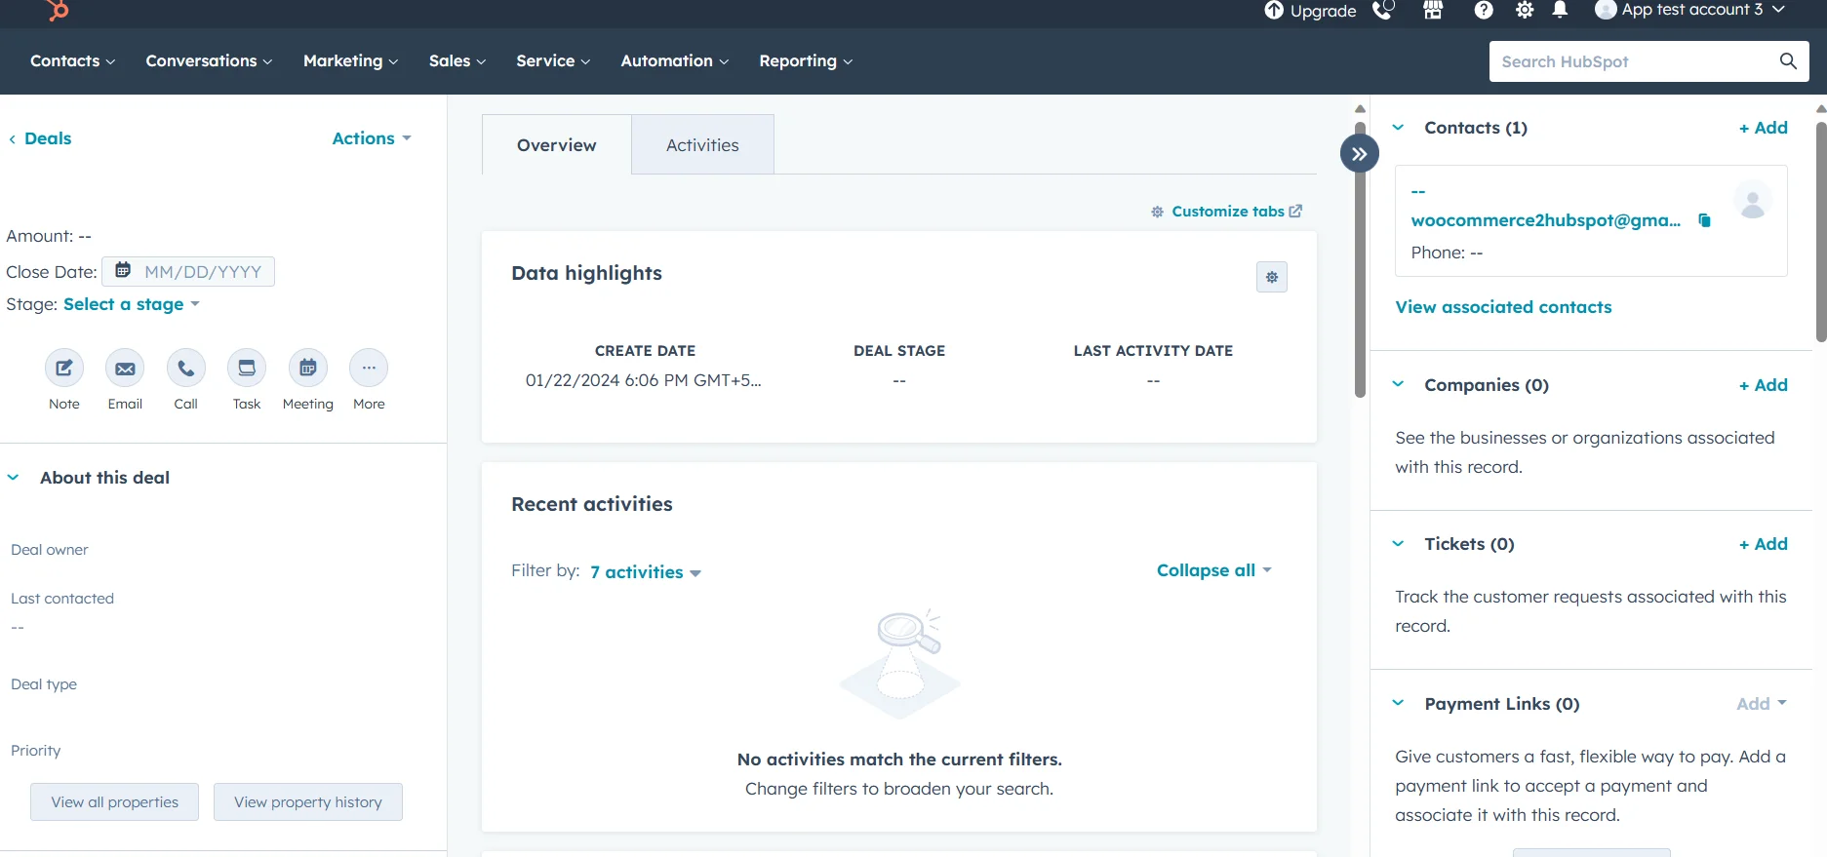This screenshot has height=857, width=1827.
Task: Open the Contacts navigation menu
Action: 72,60
